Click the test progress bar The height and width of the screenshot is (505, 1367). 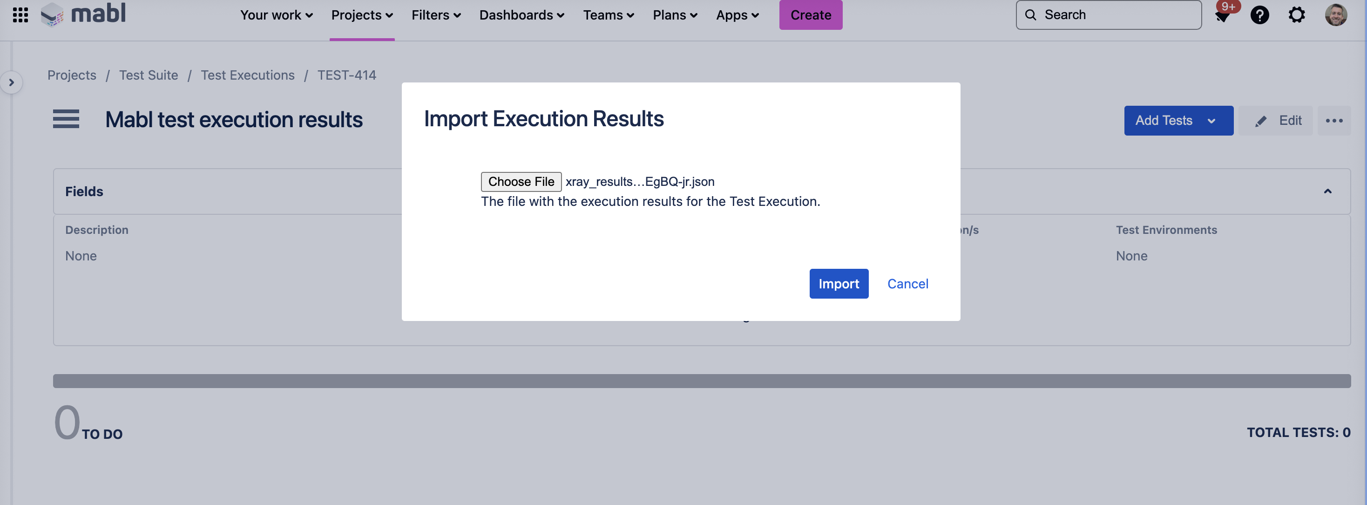click(702, 381)
